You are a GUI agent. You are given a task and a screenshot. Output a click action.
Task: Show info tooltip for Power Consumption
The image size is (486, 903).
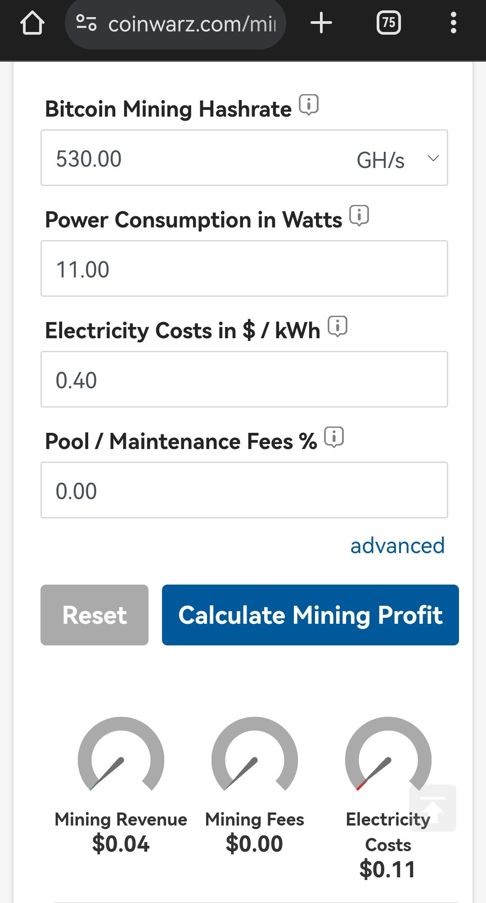tap(359, 215)
